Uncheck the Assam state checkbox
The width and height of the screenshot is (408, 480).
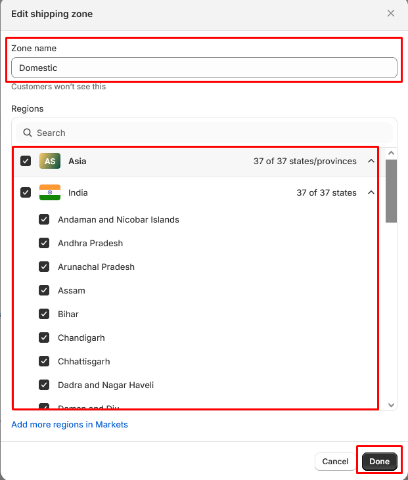tap(44, 290)
